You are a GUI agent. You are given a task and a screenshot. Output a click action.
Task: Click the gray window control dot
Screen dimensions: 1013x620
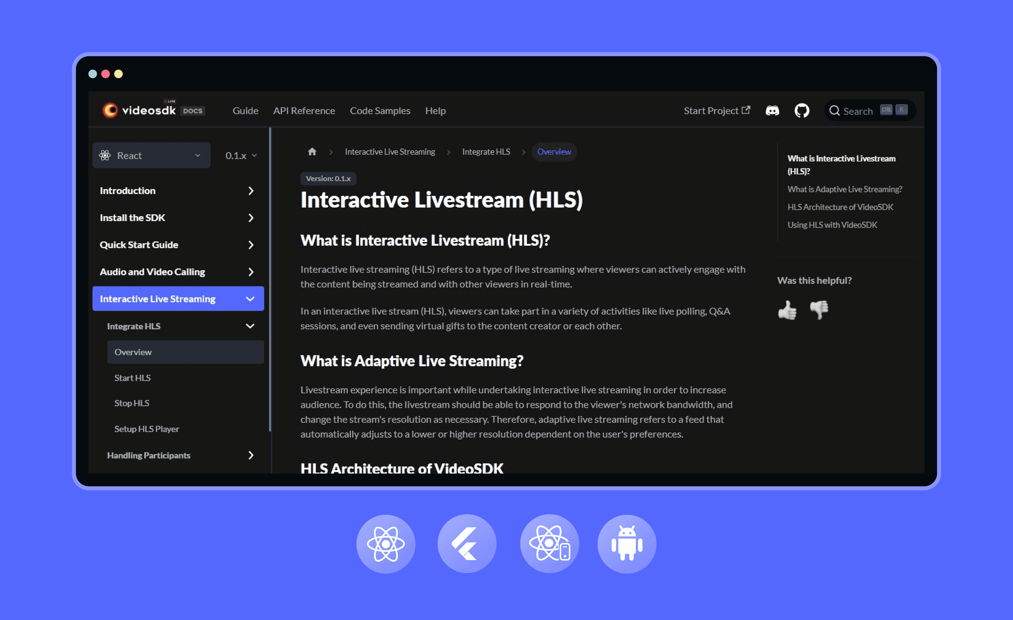click(x=93, y=74)
